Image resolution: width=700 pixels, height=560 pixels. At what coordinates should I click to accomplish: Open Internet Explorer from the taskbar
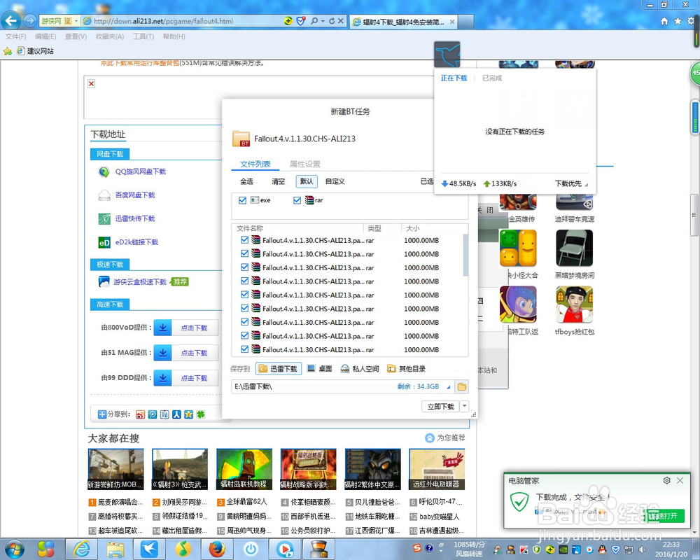(x=82, y=549)
